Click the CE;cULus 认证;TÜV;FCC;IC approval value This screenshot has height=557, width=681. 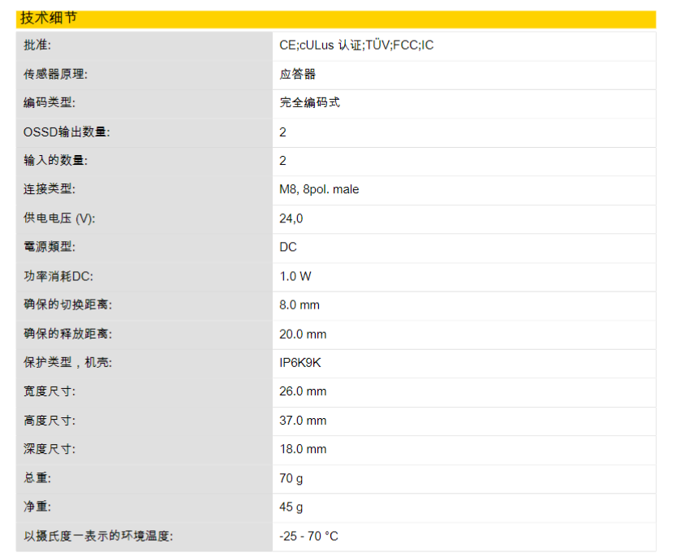tap(356, 45)
